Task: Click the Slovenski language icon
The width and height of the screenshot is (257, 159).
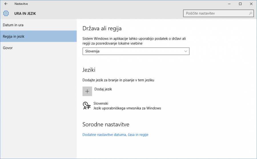Action: pos(87,105)
